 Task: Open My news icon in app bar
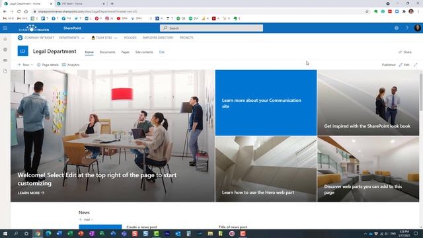click(5, 60)
